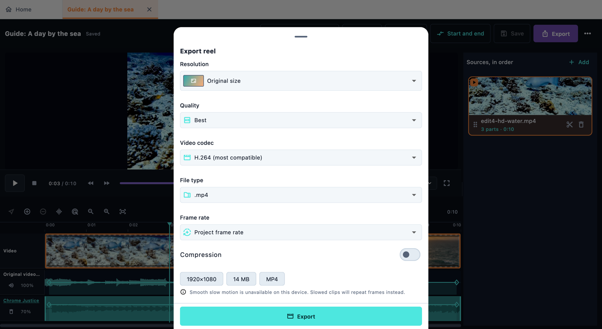
Task: Click the 0:01 mark on timeline ruler
Action: coord(92,225)
